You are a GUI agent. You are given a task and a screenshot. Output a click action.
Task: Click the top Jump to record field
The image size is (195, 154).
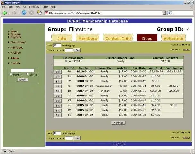pyautogui.click(x=69, y=50)
